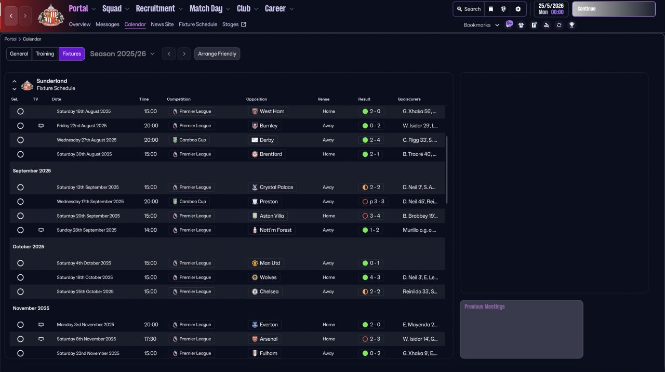Open the Fixture Schedule sub-tab
This screenshot has width=665, height=372.
[x=197, y=24]
